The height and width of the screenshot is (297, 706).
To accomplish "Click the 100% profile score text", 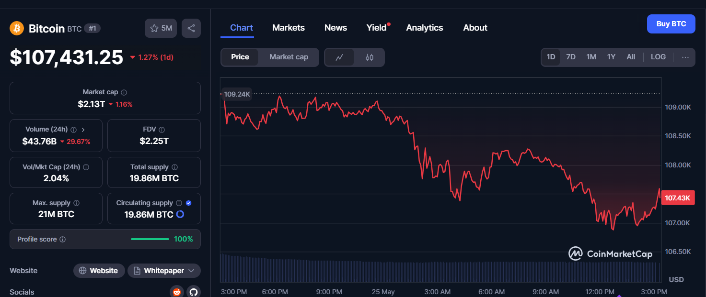I will 184,239.
